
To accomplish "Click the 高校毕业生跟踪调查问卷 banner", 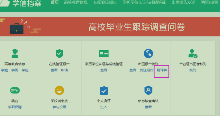I will [x=137, y=27].
